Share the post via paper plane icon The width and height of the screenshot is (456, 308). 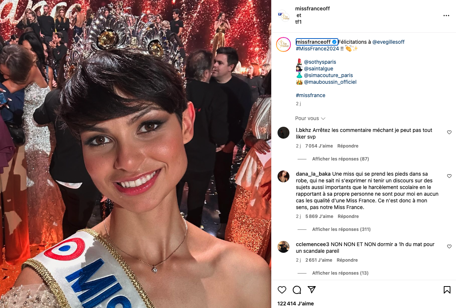point(312,290)
